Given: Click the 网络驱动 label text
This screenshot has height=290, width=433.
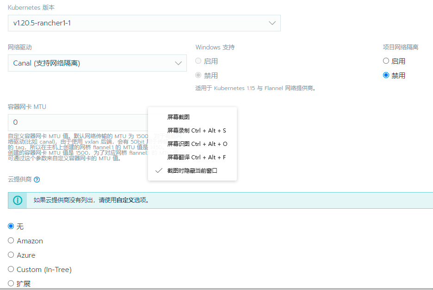Looking at the screenshot, I should point(19,47).
